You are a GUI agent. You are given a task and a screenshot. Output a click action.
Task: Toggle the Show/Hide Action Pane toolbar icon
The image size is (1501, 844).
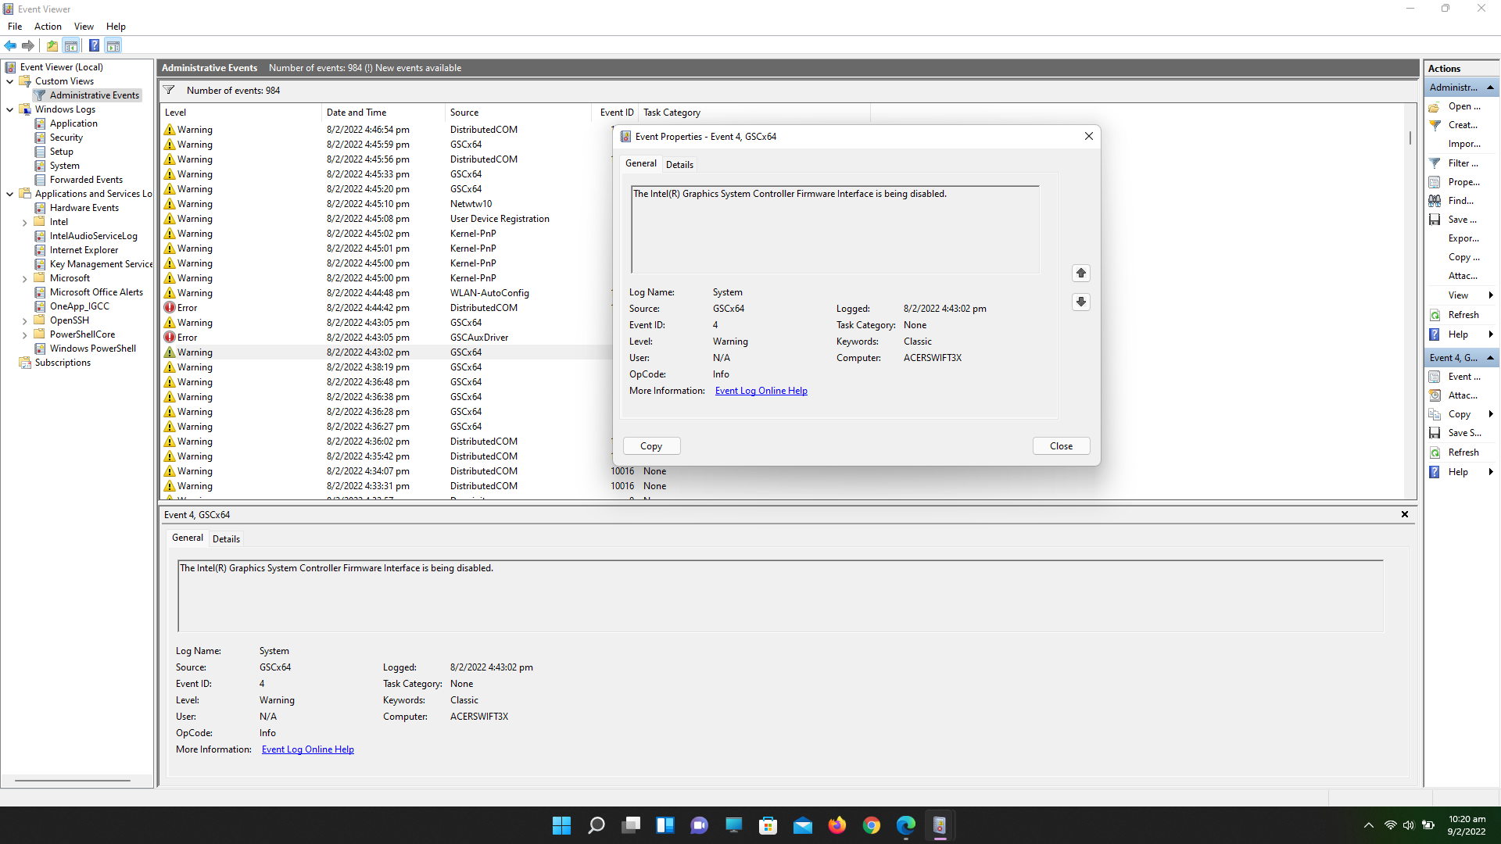point(114,45)
